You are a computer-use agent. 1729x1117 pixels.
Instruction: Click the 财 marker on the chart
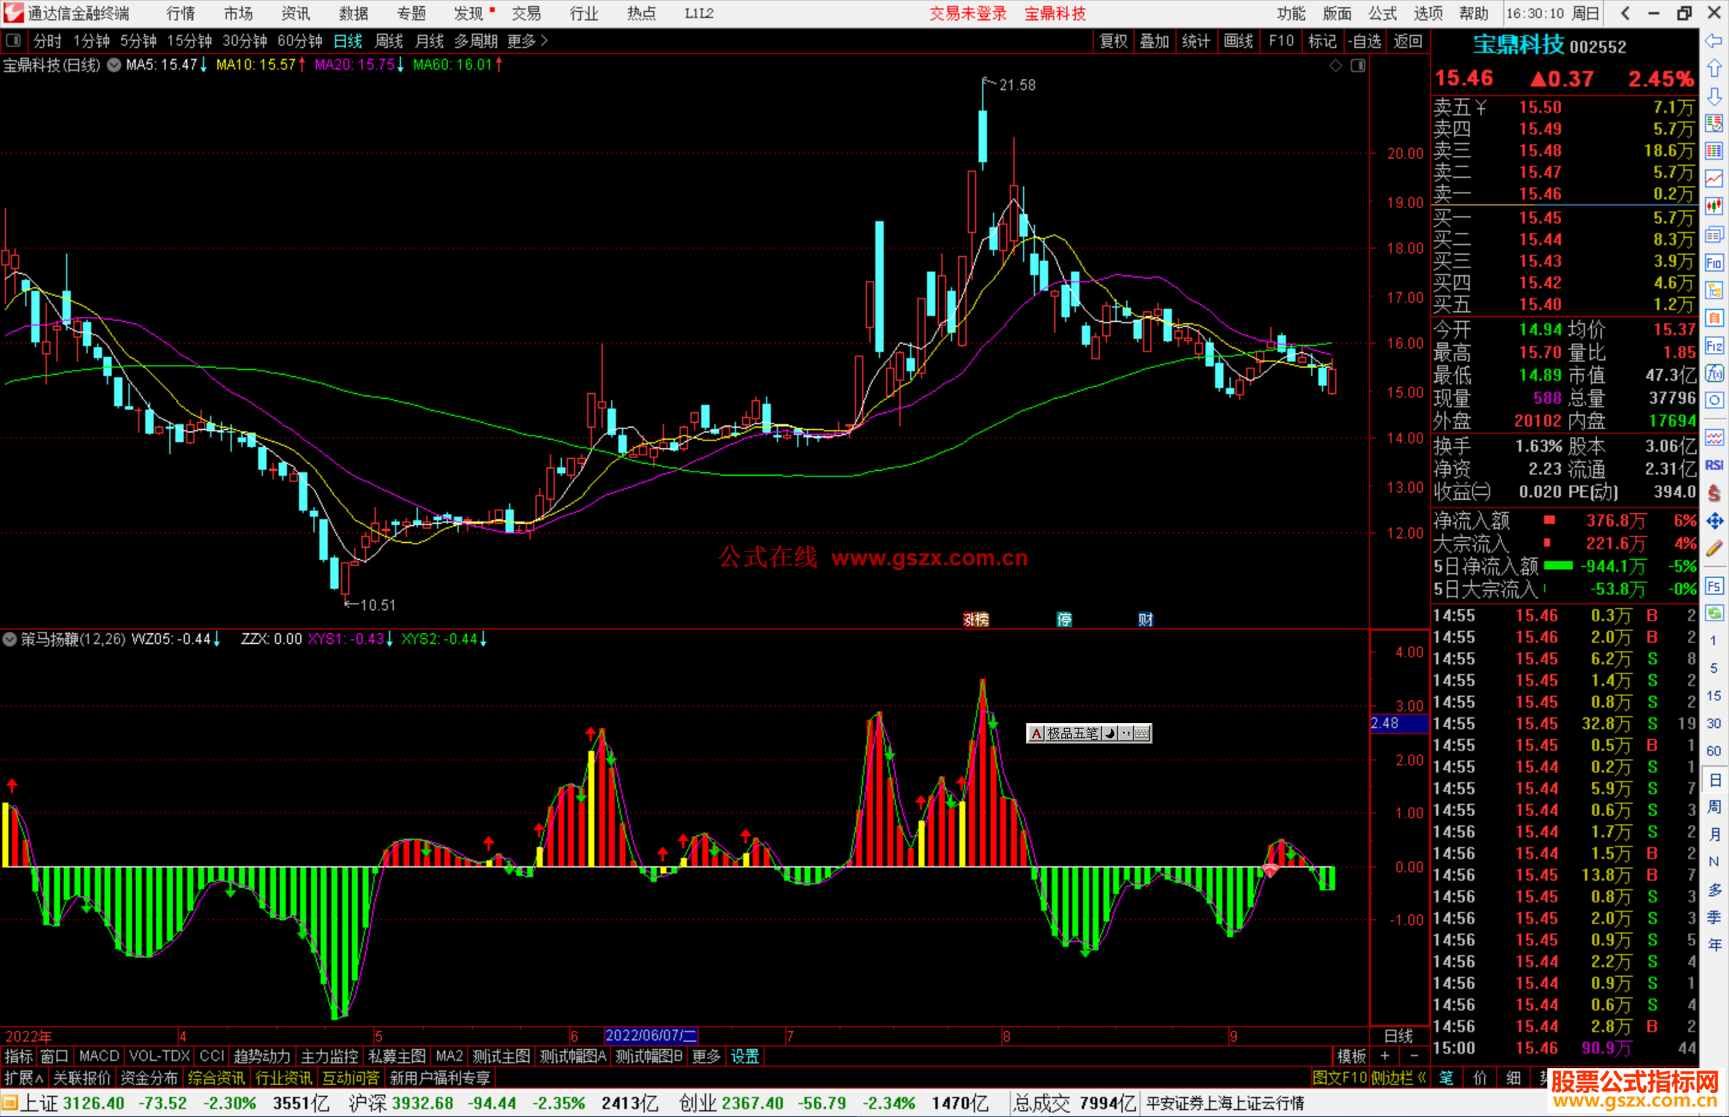pyautogui.click(x=1146, y=619)
